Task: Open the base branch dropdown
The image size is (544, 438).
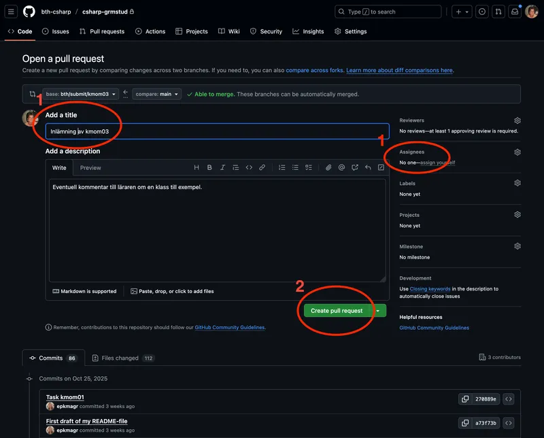Action: pyautogui.click(x=81, y=94)
